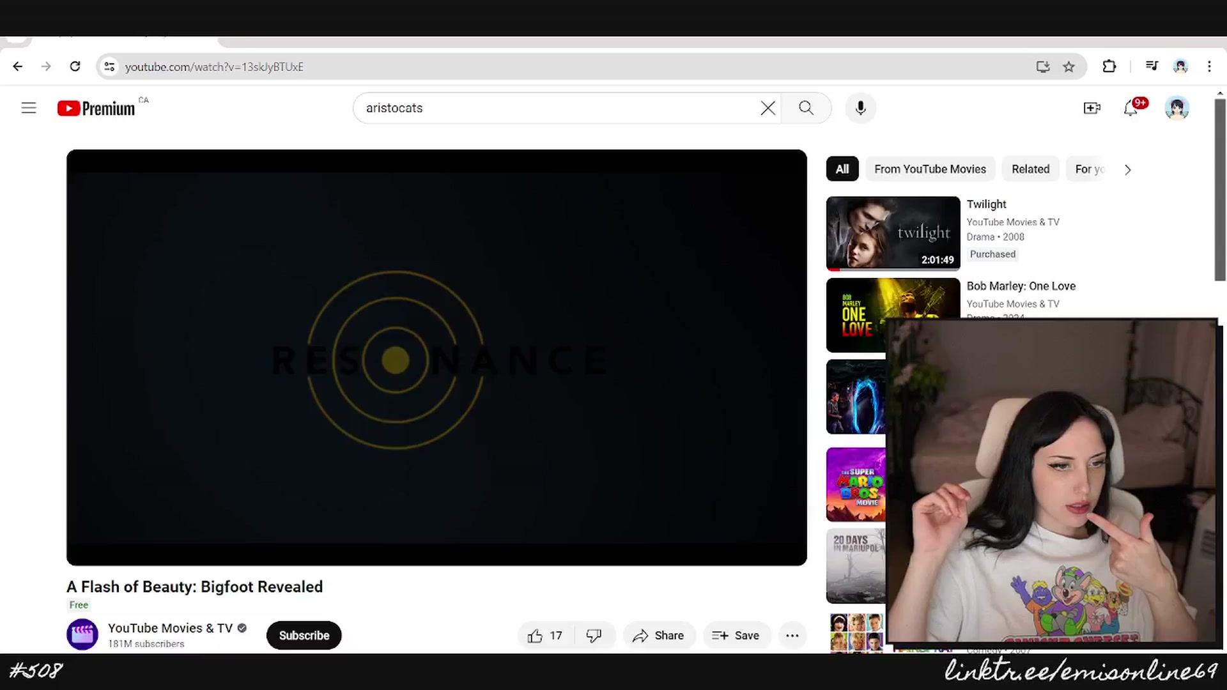Clear the aristocats search query
The height and width of the screenshot is (690, 1227).
click(x=768, y=108)
